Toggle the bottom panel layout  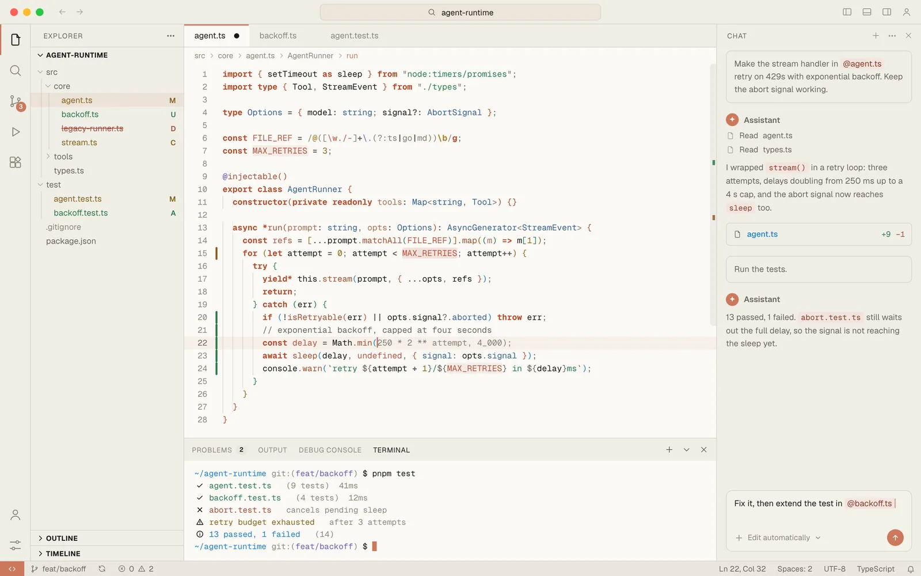pyautogui.click(x=867, y=12)
